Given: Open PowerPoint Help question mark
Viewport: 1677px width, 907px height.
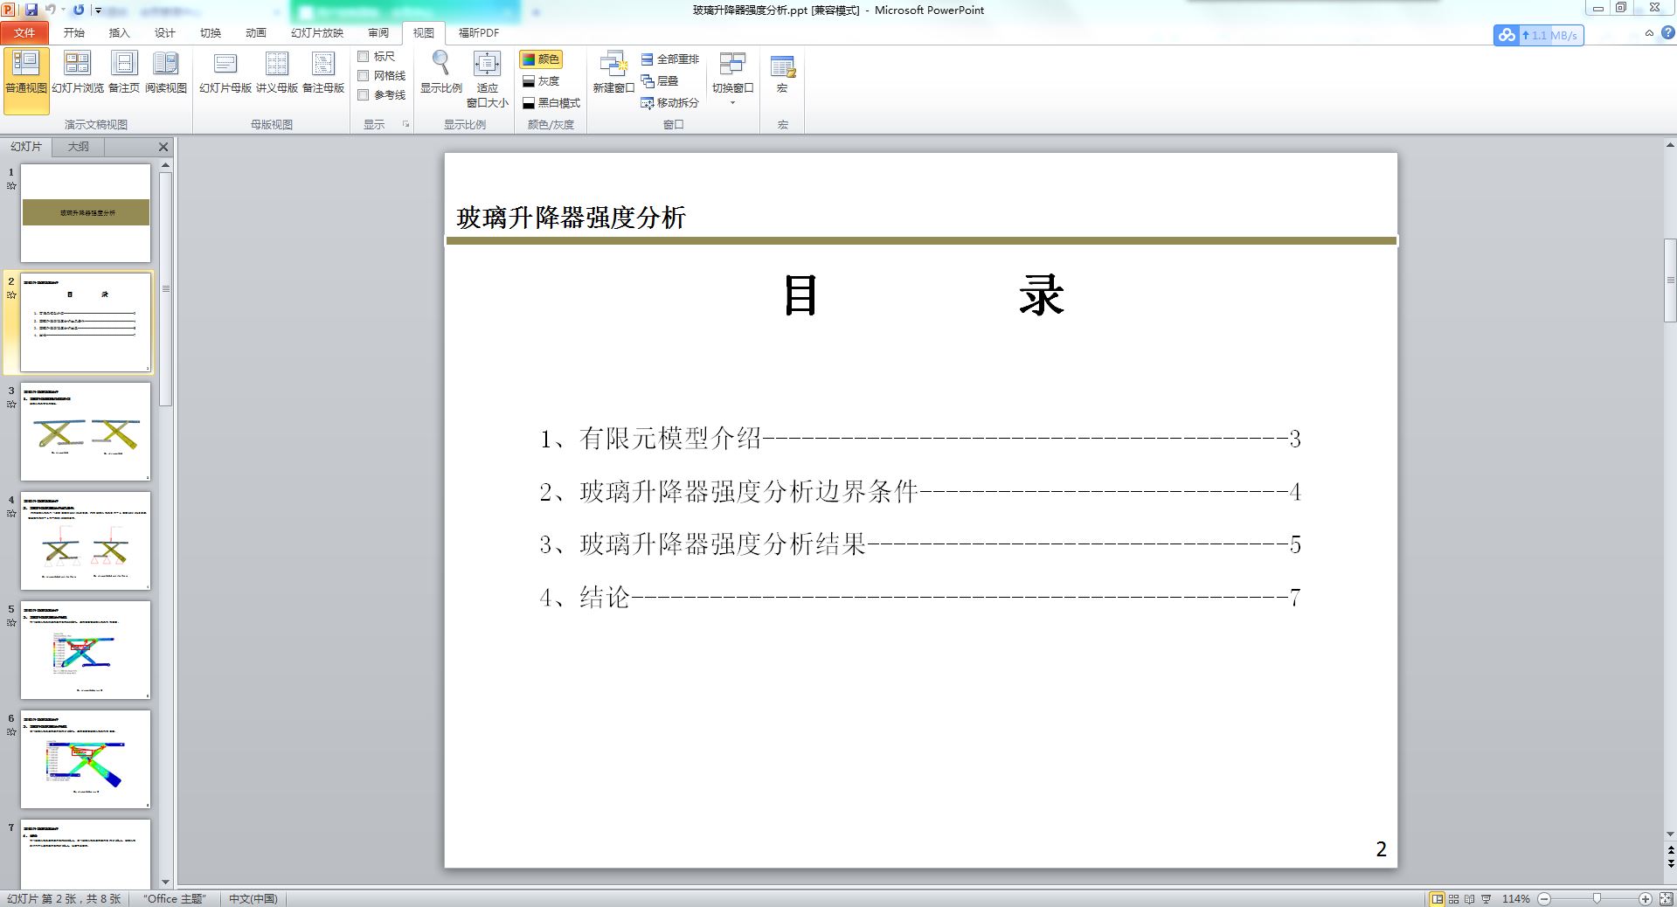Looking at the screenshot, I should click(1667, 33).
